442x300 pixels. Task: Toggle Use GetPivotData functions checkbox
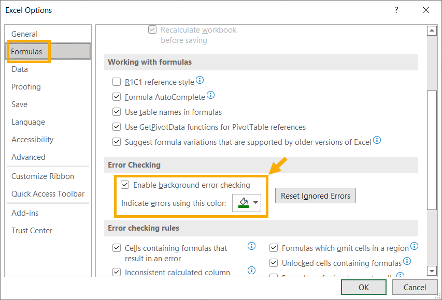click(x=117, y=127)
